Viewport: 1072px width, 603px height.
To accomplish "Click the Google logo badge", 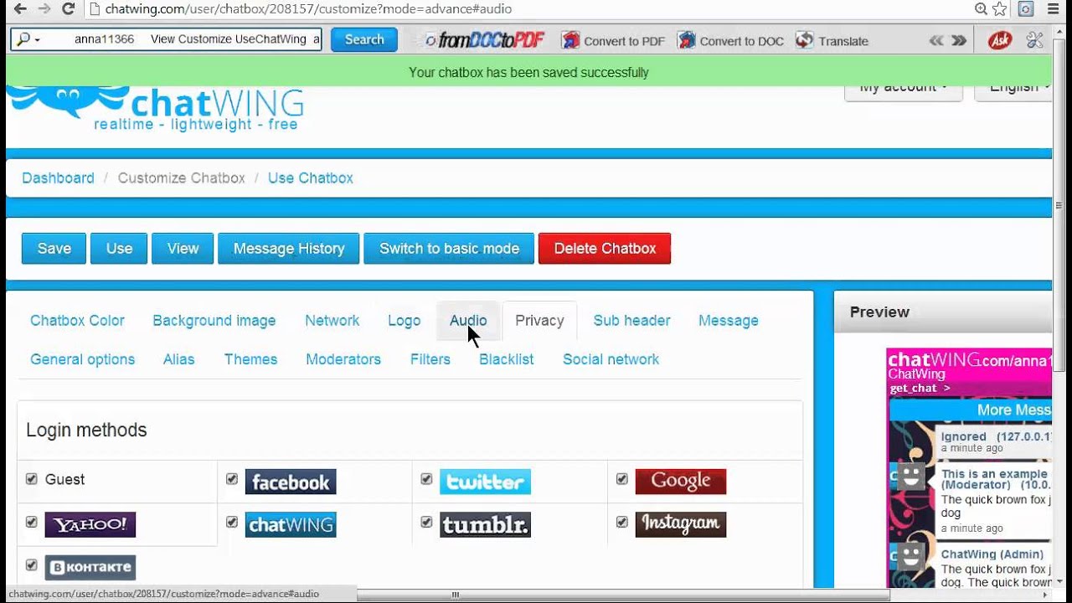I will (x=681, y=482).
